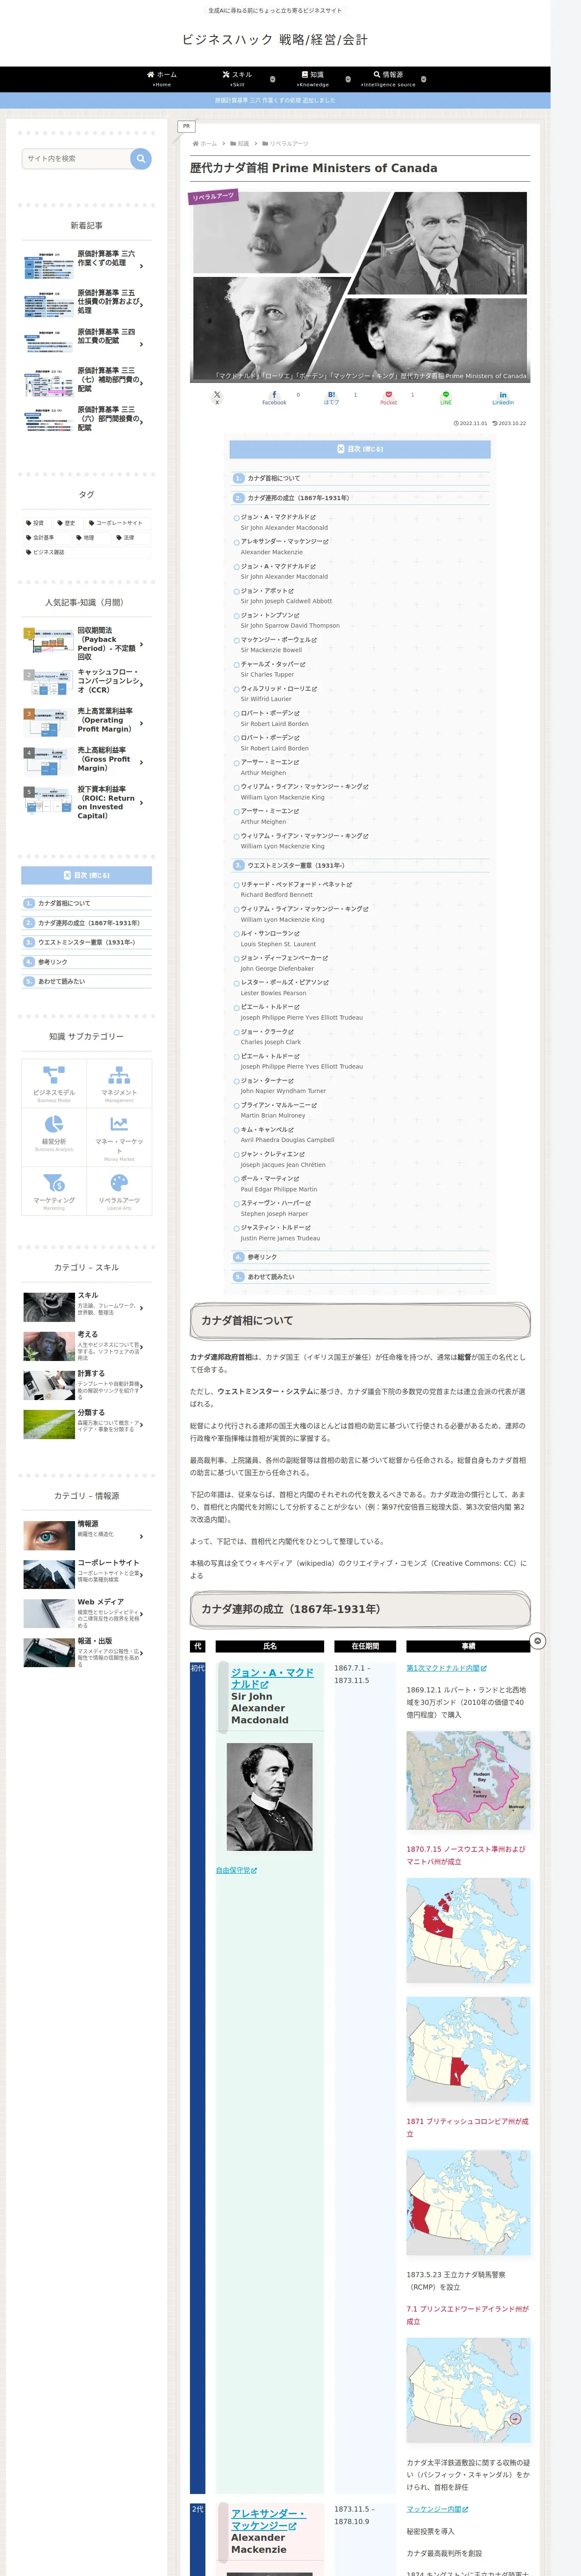581x2576 pixels.
Task: Collapse the sidebar table of contents
Action: pos(87,875)
